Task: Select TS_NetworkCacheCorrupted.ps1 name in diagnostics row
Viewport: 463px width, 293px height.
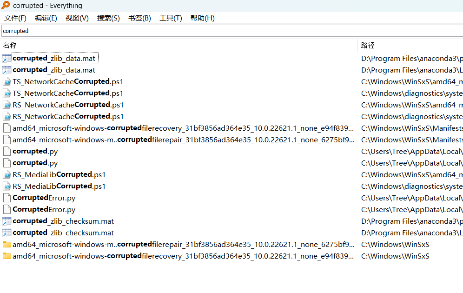Action: pos(68,93)
